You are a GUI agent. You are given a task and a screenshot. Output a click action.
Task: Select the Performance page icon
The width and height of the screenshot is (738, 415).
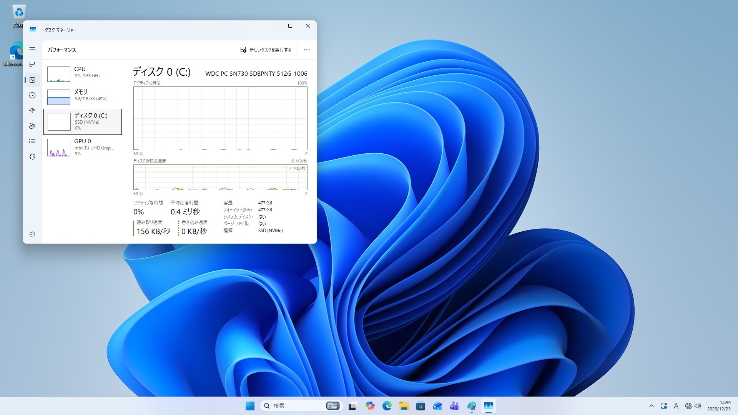point(32,80)
